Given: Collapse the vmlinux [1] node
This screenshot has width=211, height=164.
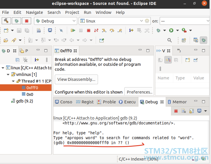Looking at the screenshot, I should click(8, 74).
